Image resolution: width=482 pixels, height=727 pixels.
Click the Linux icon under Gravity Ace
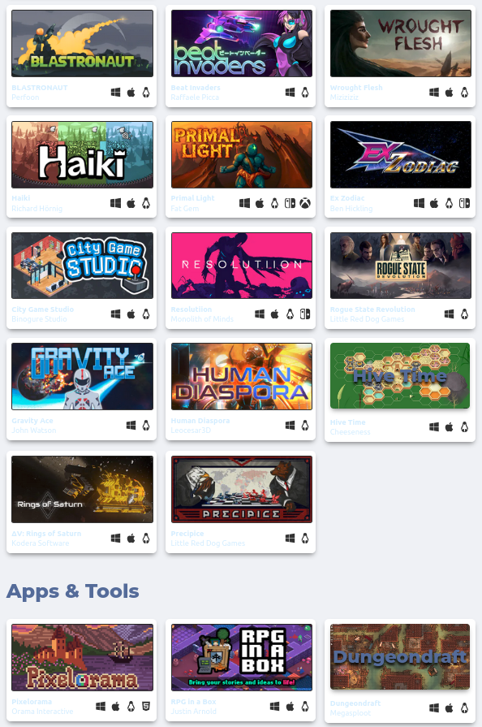[x=146, y=425]
